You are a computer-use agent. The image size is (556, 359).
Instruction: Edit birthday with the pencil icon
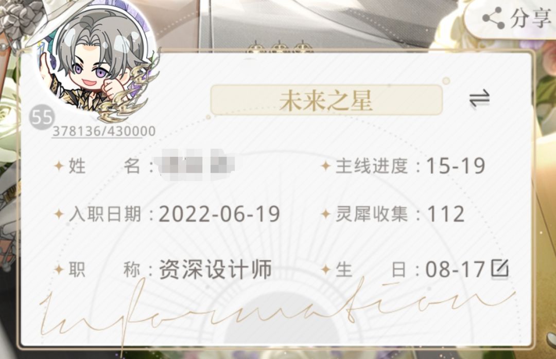click(x=500, y=268)
